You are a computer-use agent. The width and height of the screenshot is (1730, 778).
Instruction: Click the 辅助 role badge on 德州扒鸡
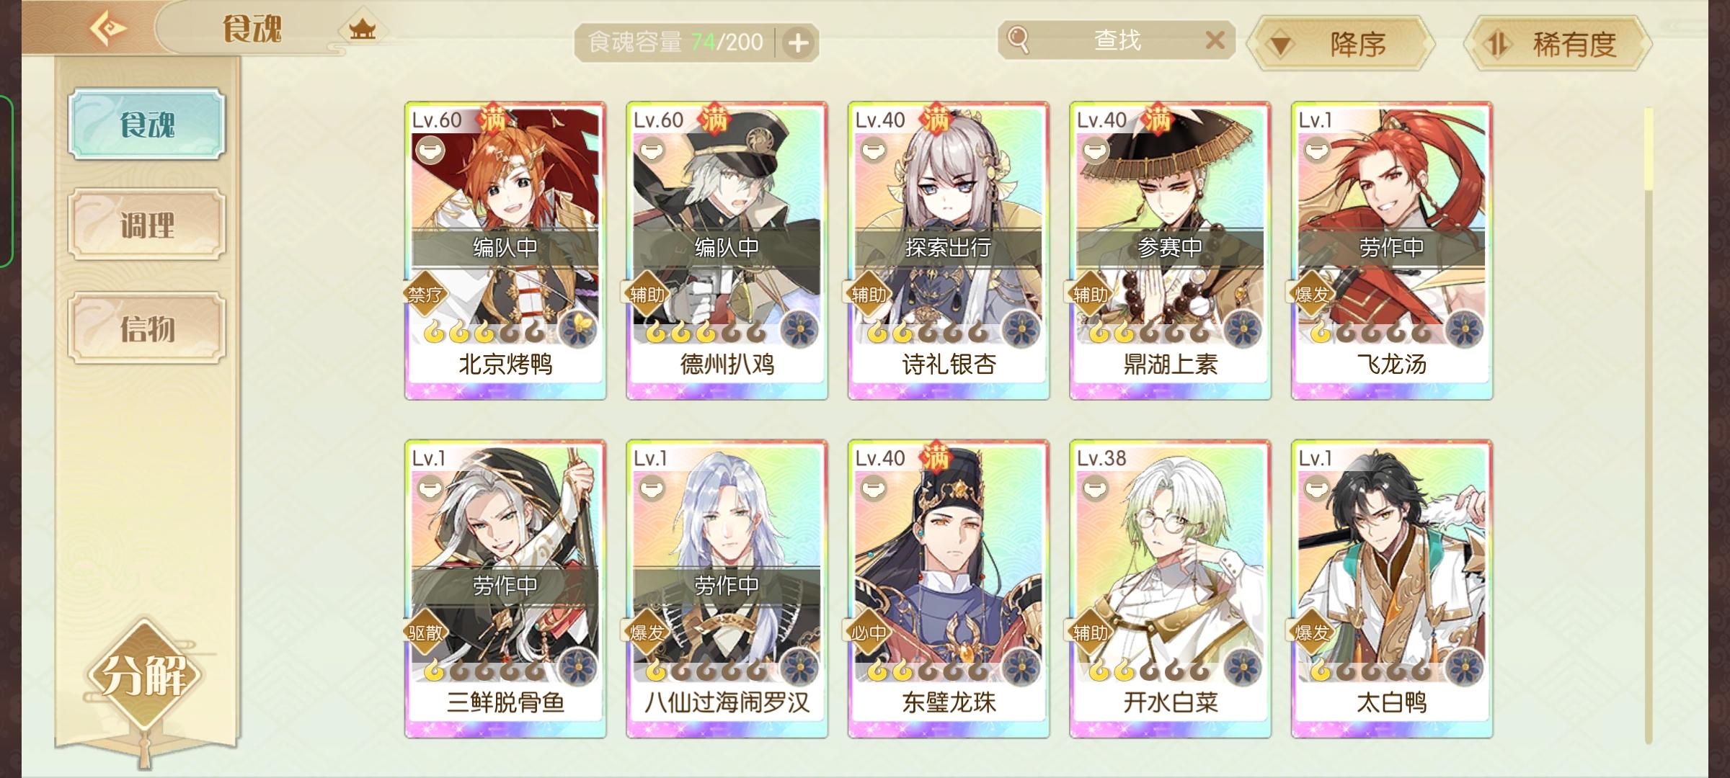647,294
